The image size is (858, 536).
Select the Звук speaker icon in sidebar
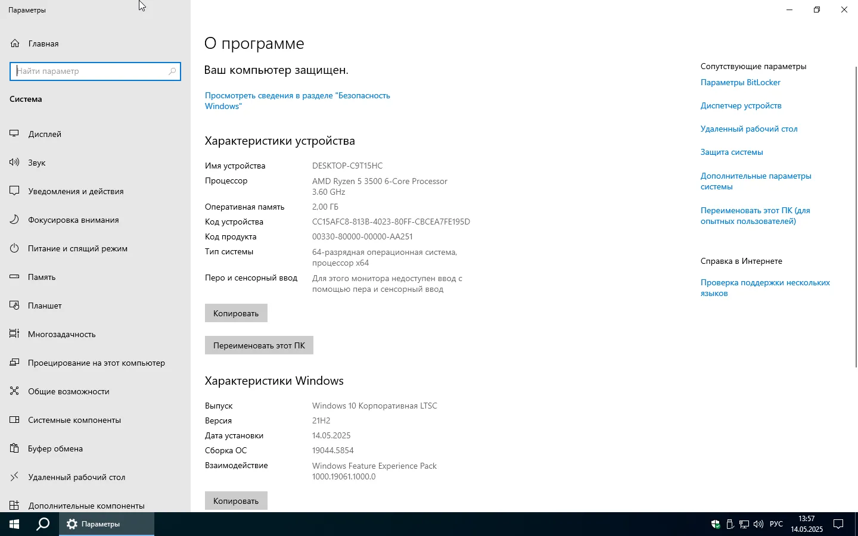point(15,163)
